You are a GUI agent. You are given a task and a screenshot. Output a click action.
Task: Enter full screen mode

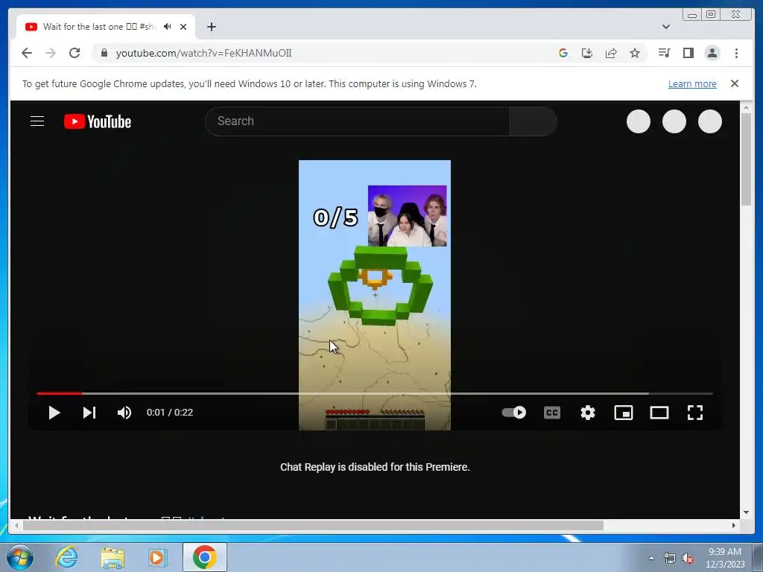point(695,413)
